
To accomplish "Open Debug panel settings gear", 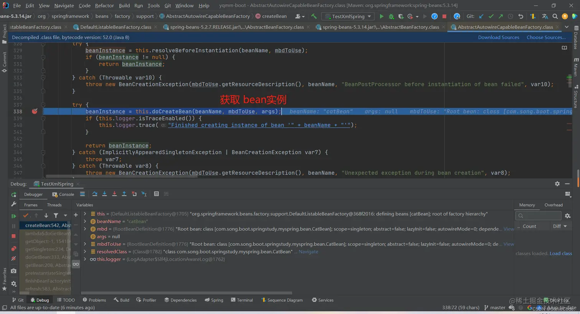I will tap(557, 184).
